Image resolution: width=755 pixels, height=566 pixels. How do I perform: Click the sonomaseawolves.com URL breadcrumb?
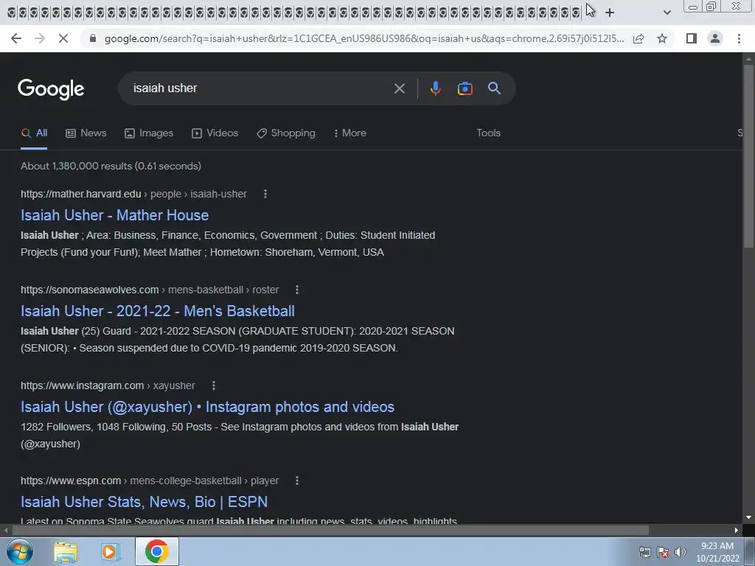pyautogui.click(x=150, y=290)
